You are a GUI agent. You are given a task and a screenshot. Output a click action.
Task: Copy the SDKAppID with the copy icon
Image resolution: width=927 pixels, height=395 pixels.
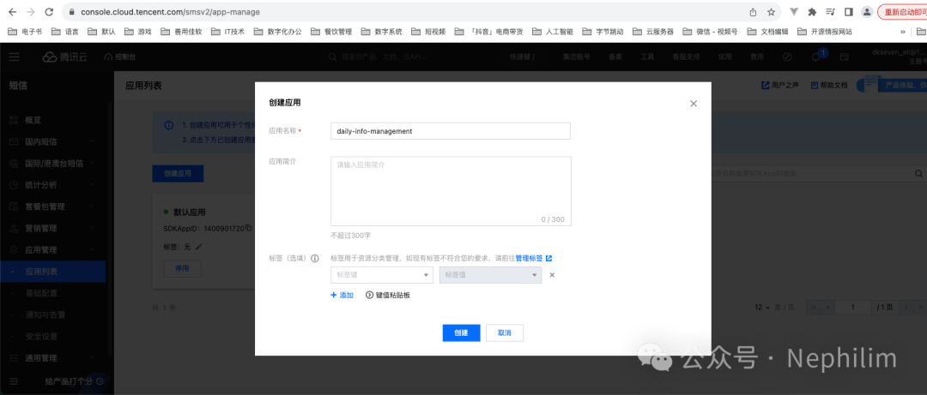[x=249, y=228]
